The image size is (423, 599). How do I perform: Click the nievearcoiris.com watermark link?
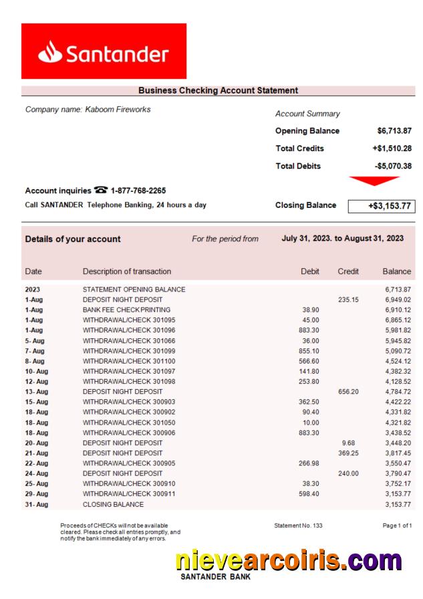[x=290, y=559]
